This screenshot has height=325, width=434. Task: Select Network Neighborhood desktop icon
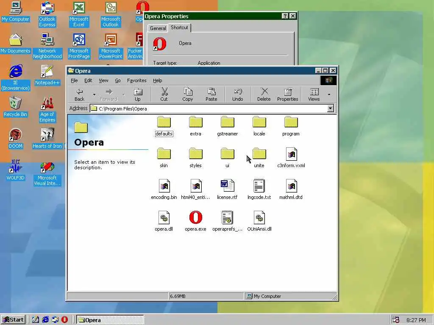[47, 46]
